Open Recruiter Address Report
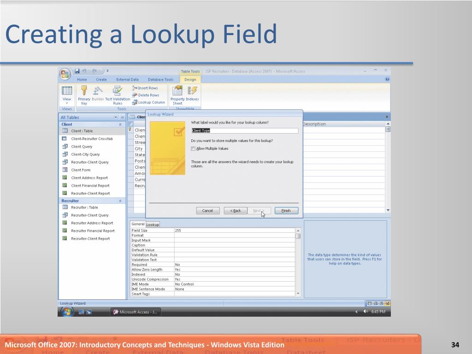The image size is (472, 354). pos(92,223)
